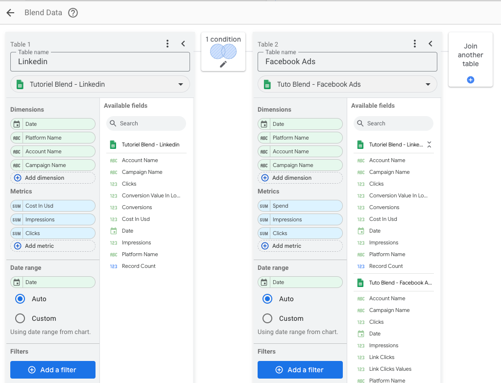Click ABC icon on Table 2 Platform Name dimension
Image resolution: width=501 pixels, height=383 pixels.
[x=264, y=138]
